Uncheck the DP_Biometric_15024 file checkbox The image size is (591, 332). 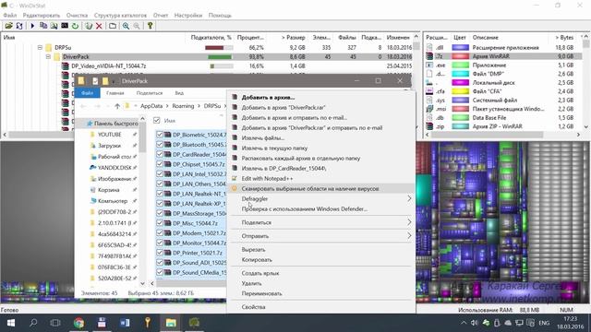160,135
